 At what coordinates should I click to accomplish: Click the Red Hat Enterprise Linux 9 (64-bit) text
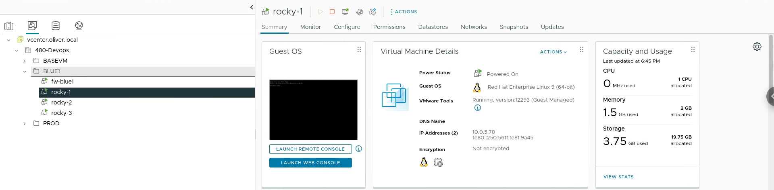tap(531, 87)
